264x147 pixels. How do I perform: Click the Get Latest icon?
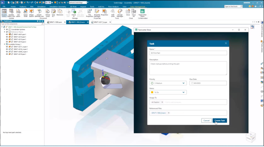coord(18,12)
